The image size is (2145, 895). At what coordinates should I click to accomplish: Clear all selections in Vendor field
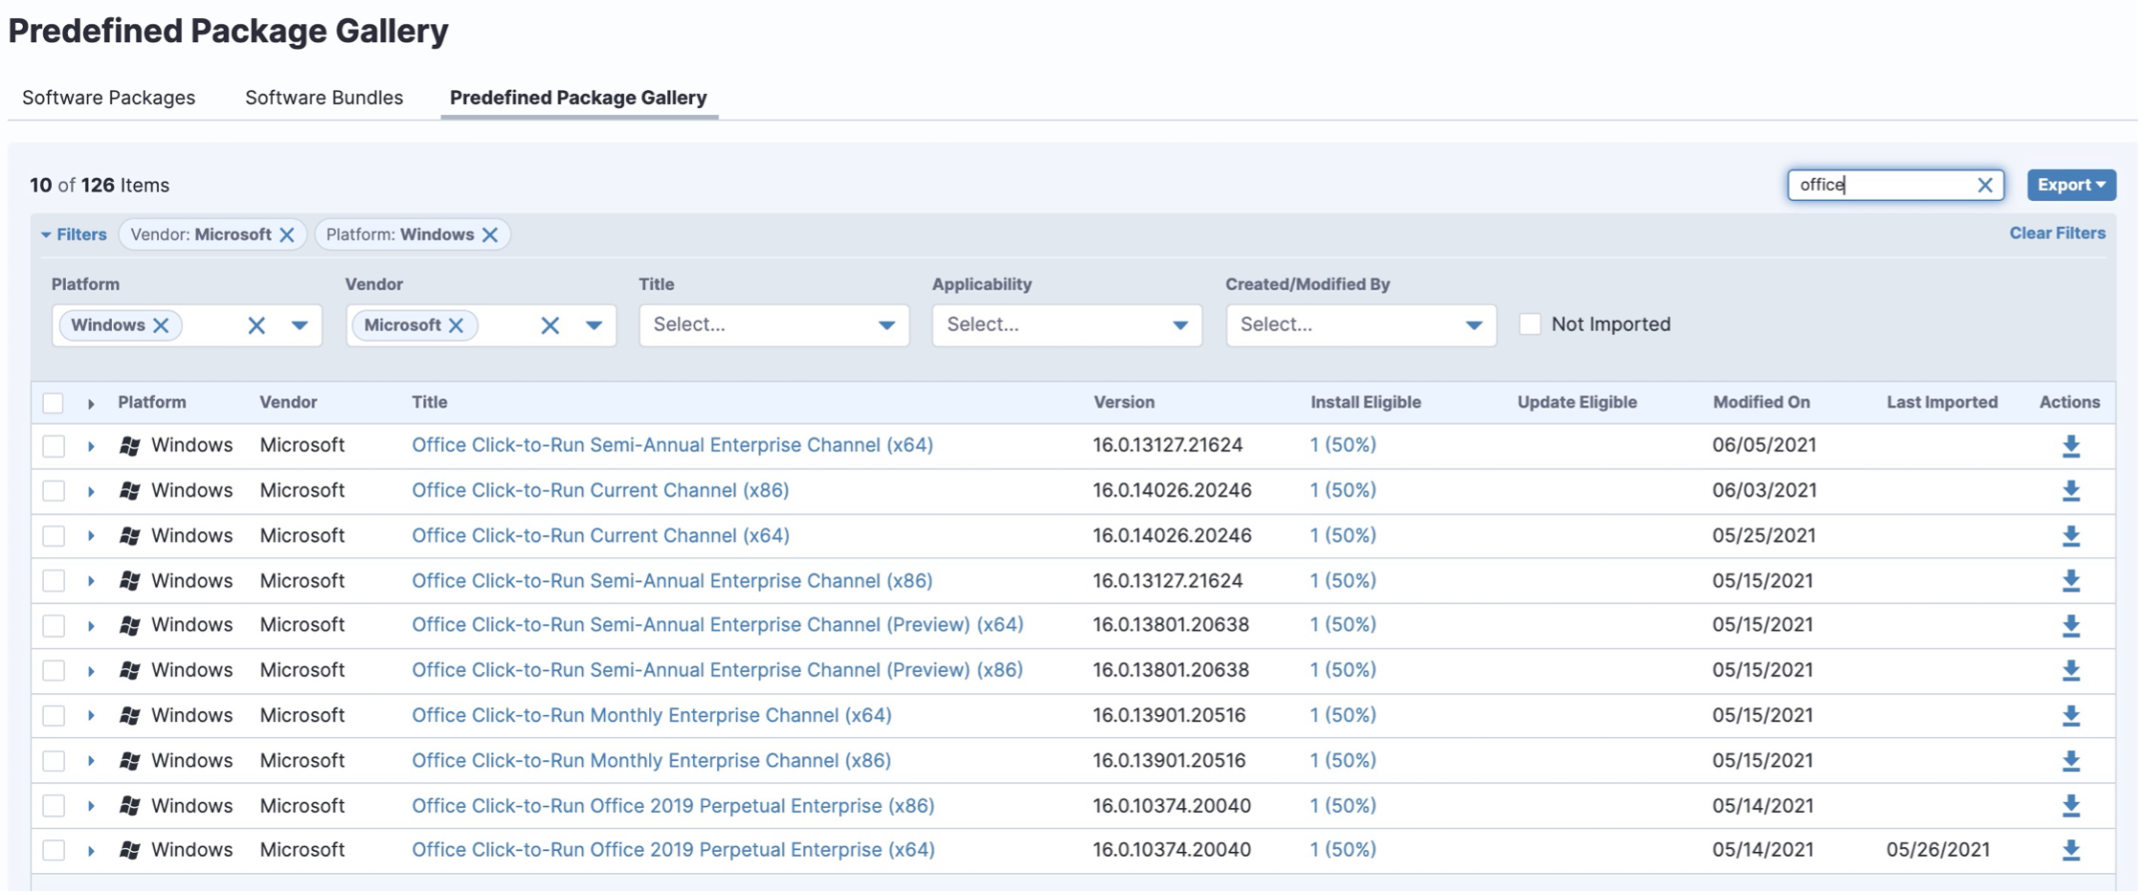[x=550, y=325]
